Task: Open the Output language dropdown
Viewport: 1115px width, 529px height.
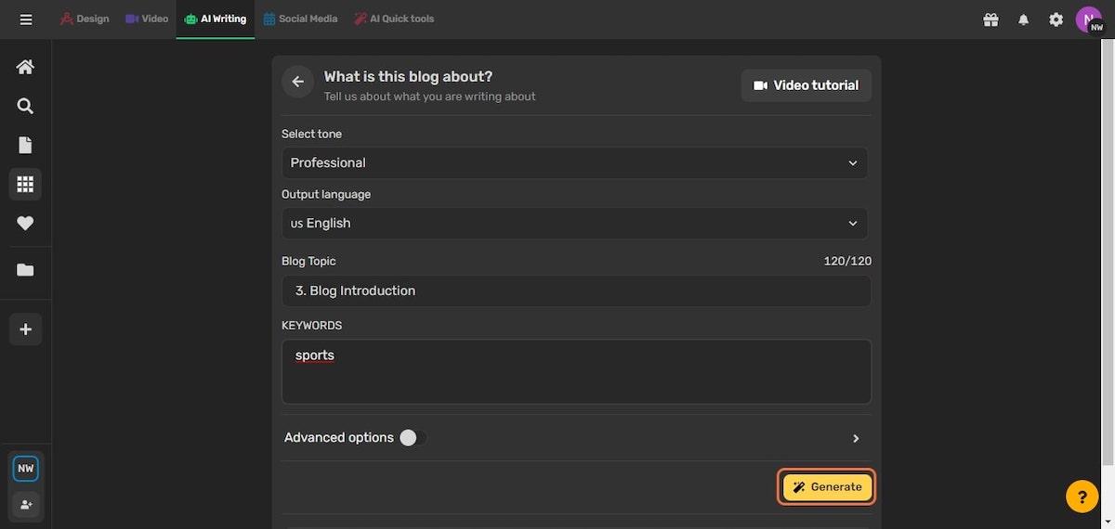Action: tap(574, 223)
